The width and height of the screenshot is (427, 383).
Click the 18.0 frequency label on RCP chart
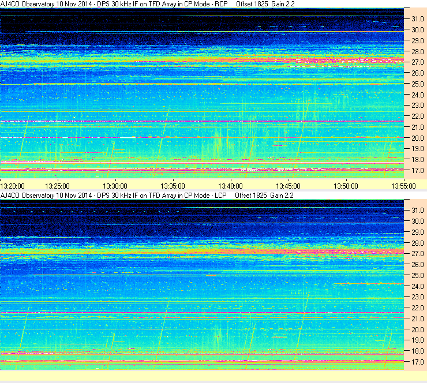[418, 160]
